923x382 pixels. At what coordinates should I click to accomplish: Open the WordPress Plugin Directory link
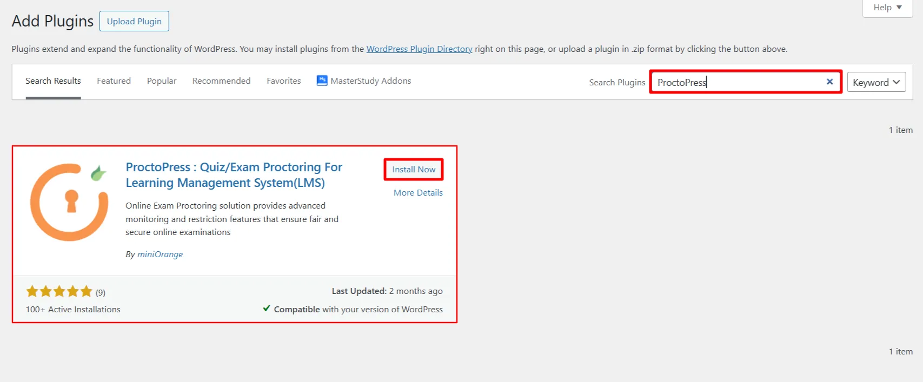[x=420, y=49]
